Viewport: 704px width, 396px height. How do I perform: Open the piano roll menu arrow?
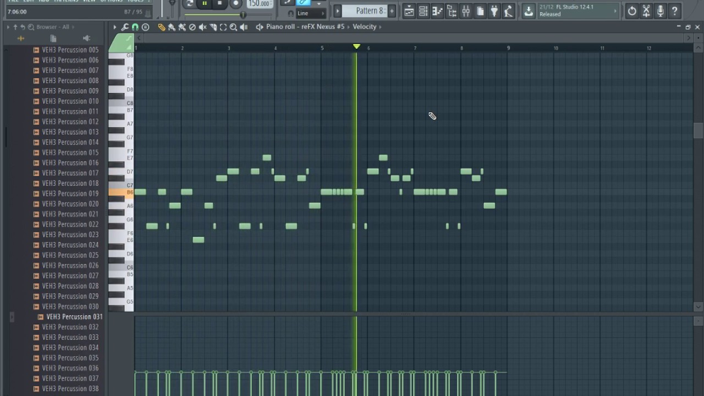pos(114,27)
